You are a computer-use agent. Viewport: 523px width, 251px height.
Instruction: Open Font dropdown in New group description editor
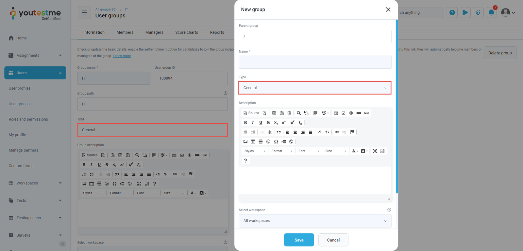coord(309,151)
